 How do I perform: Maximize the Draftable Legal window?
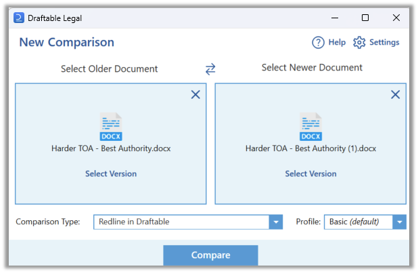(x=365, y=18)
